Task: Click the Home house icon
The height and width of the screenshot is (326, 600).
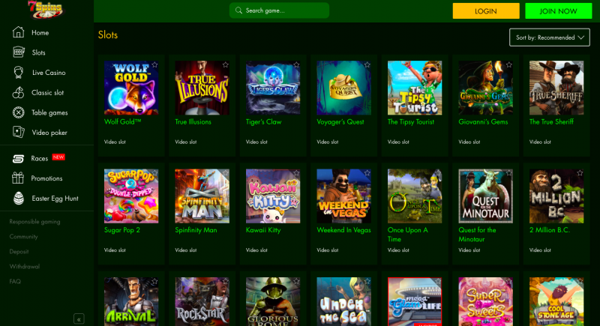Action: pyautogui.click(x=18, y=32)
